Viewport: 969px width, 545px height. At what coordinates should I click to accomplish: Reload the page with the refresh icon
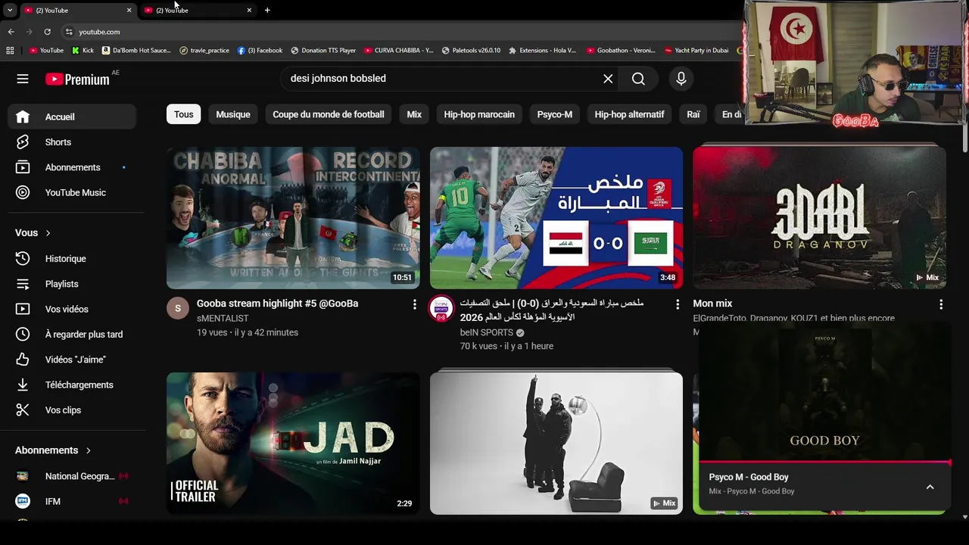(x=47, y=32)
